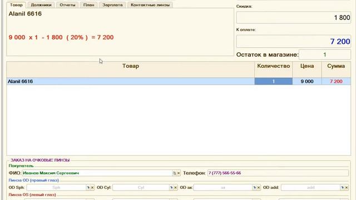356x200 pixels.
Task: Clear the OD Sph field
Action: pyautogui.click(x=92, y=188)
